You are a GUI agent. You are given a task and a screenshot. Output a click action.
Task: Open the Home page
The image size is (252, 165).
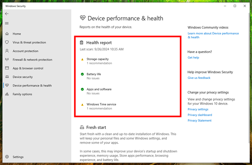(x=17, y=34)
